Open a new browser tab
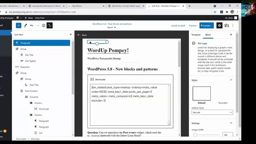The height and width of the screenshot is (144, 256). point(190,6)
